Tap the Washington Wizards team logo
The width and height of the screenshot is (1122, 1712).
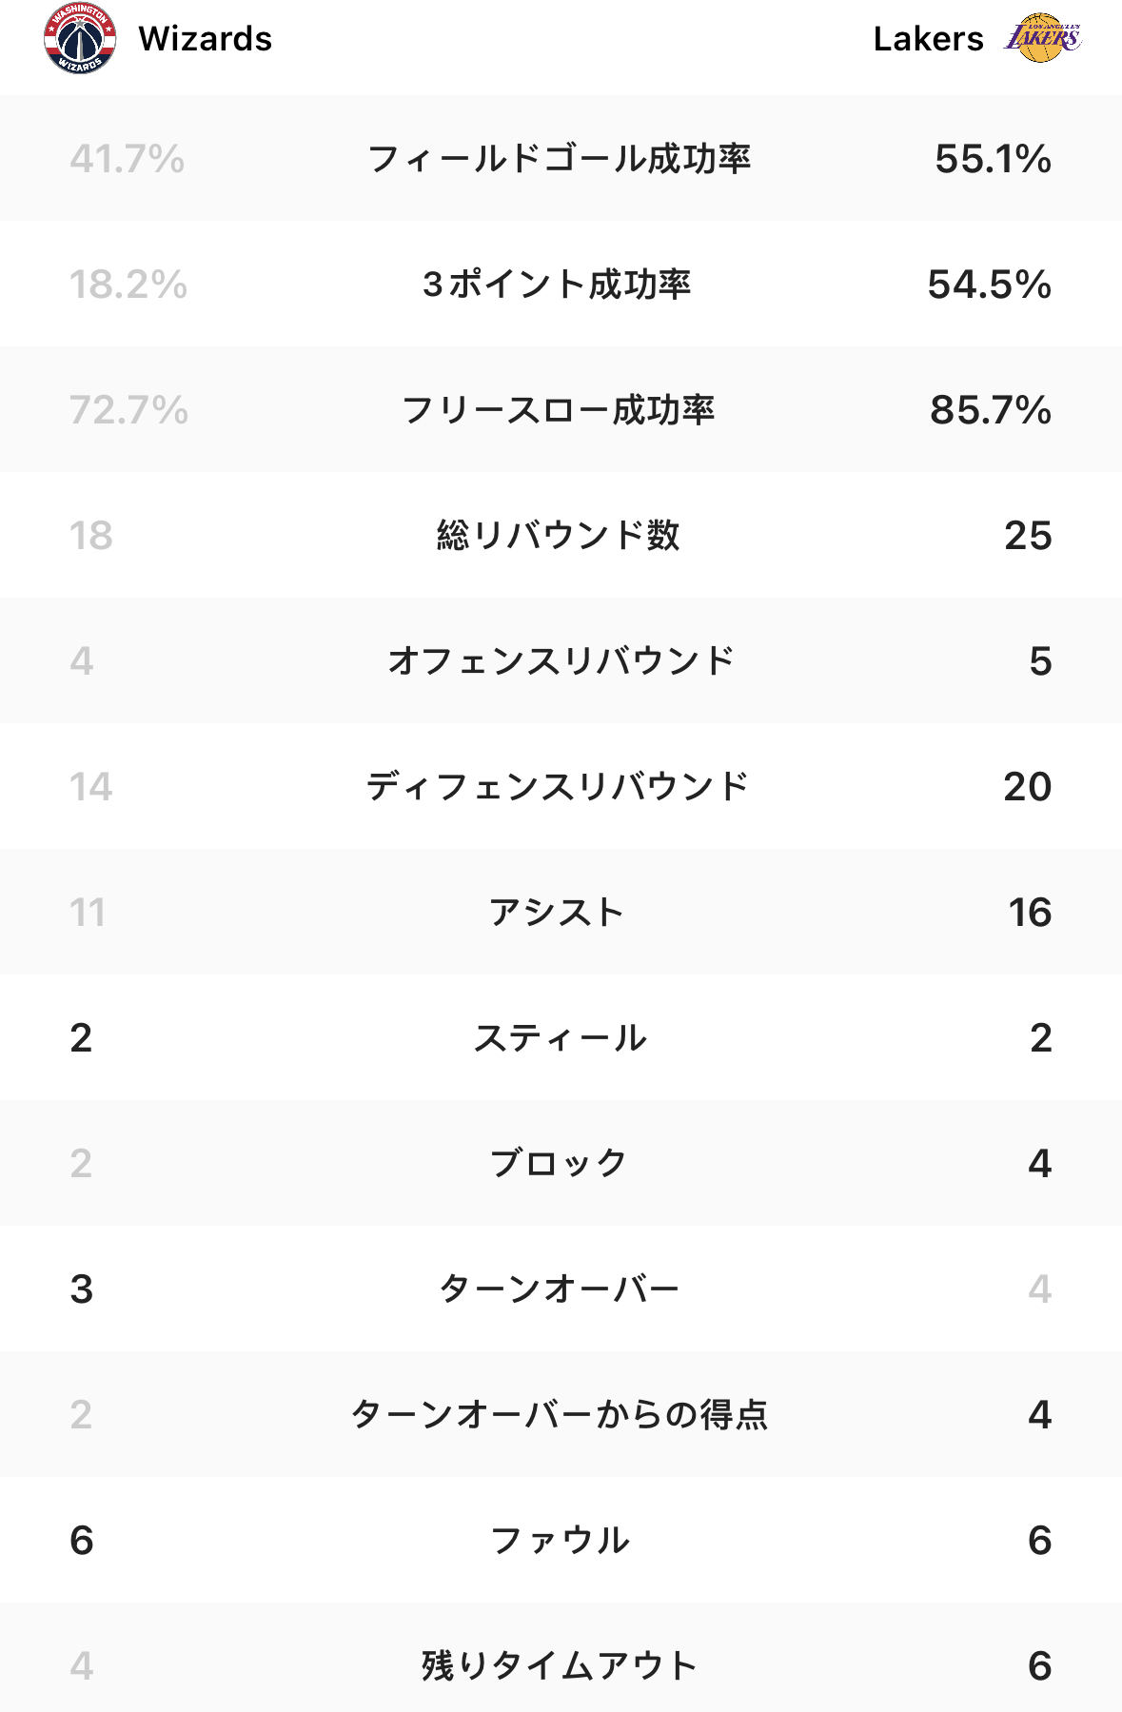point(80,38)
